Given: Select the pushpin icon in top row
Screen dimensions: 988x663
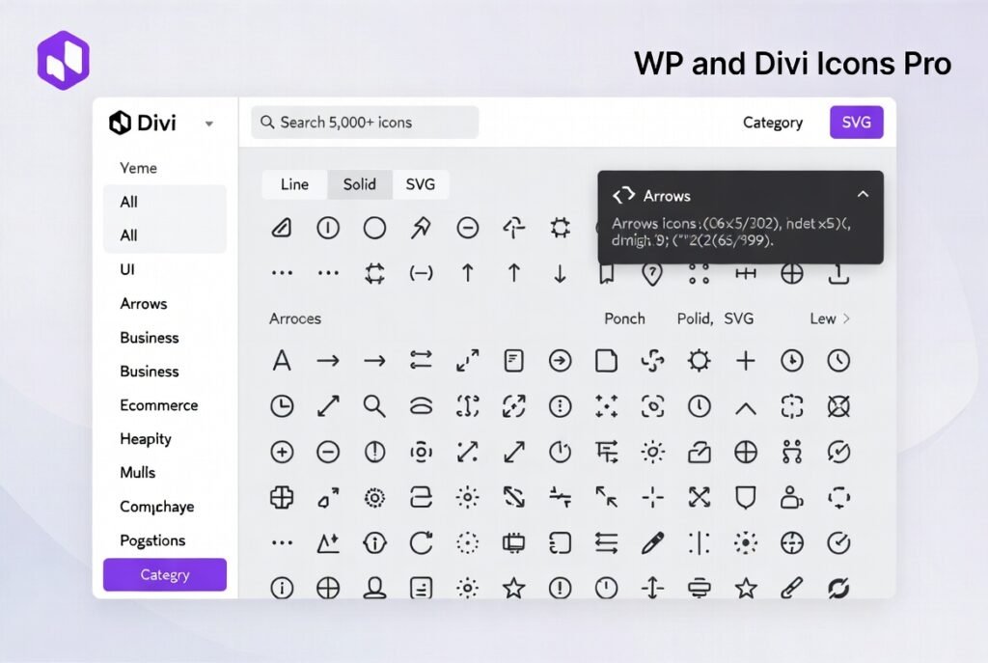Looking at the screenshot, I should (x=421, y=228).
